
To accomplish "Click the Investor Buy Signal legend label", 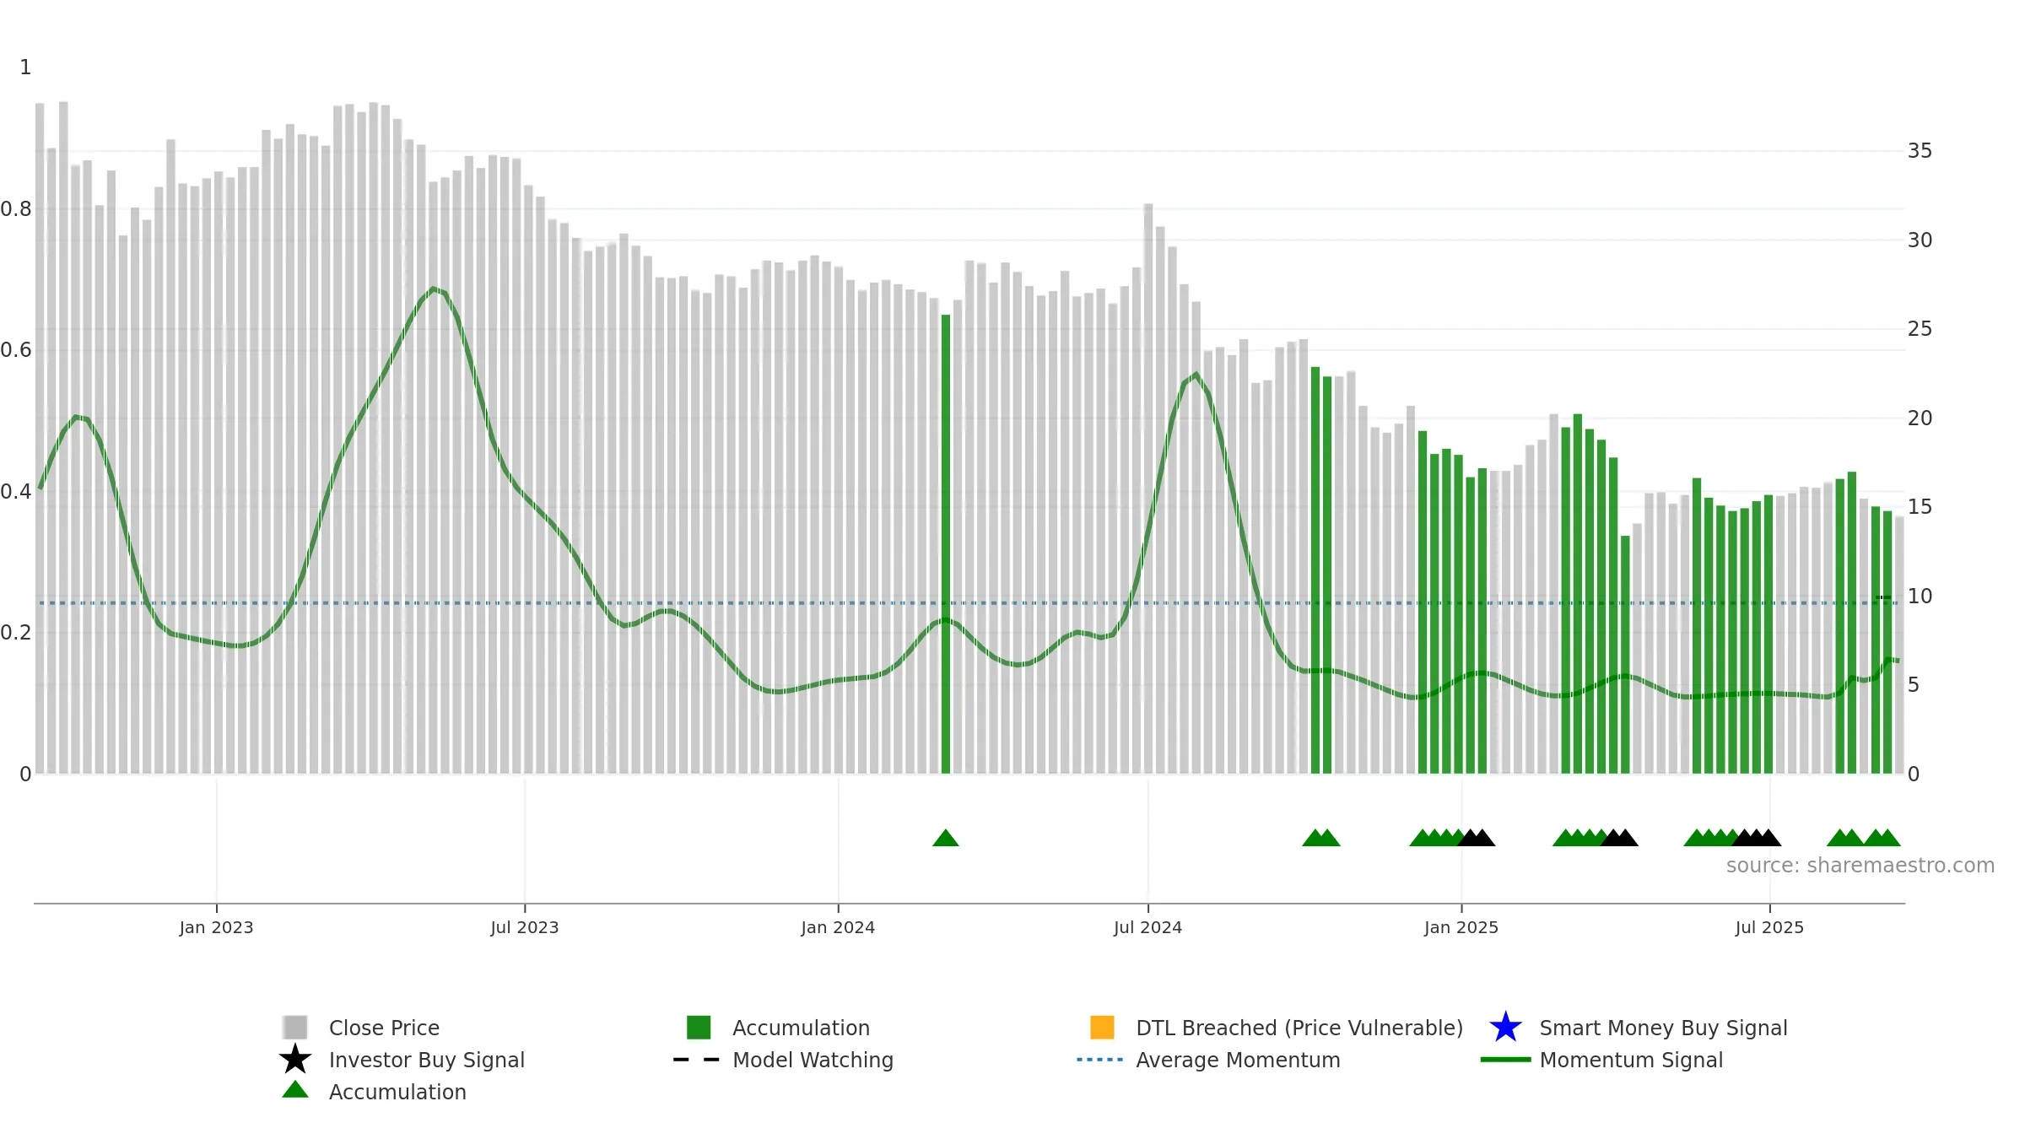I will [427, 1060].
